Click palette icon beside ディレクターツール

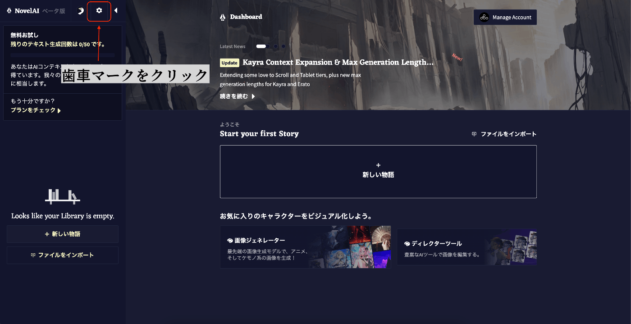tap(407, 243)
